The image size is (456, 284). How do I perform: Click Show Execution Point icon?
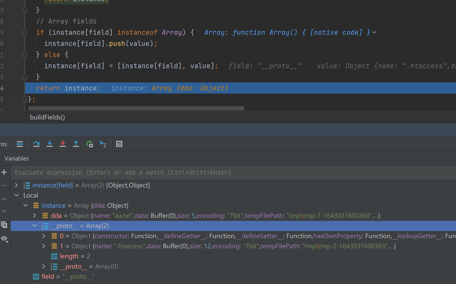tap(20, 144)
